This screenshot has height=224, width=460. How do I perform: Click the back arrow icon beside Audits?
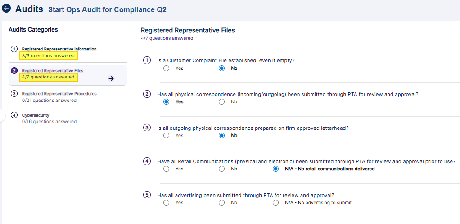coord(7,9)
